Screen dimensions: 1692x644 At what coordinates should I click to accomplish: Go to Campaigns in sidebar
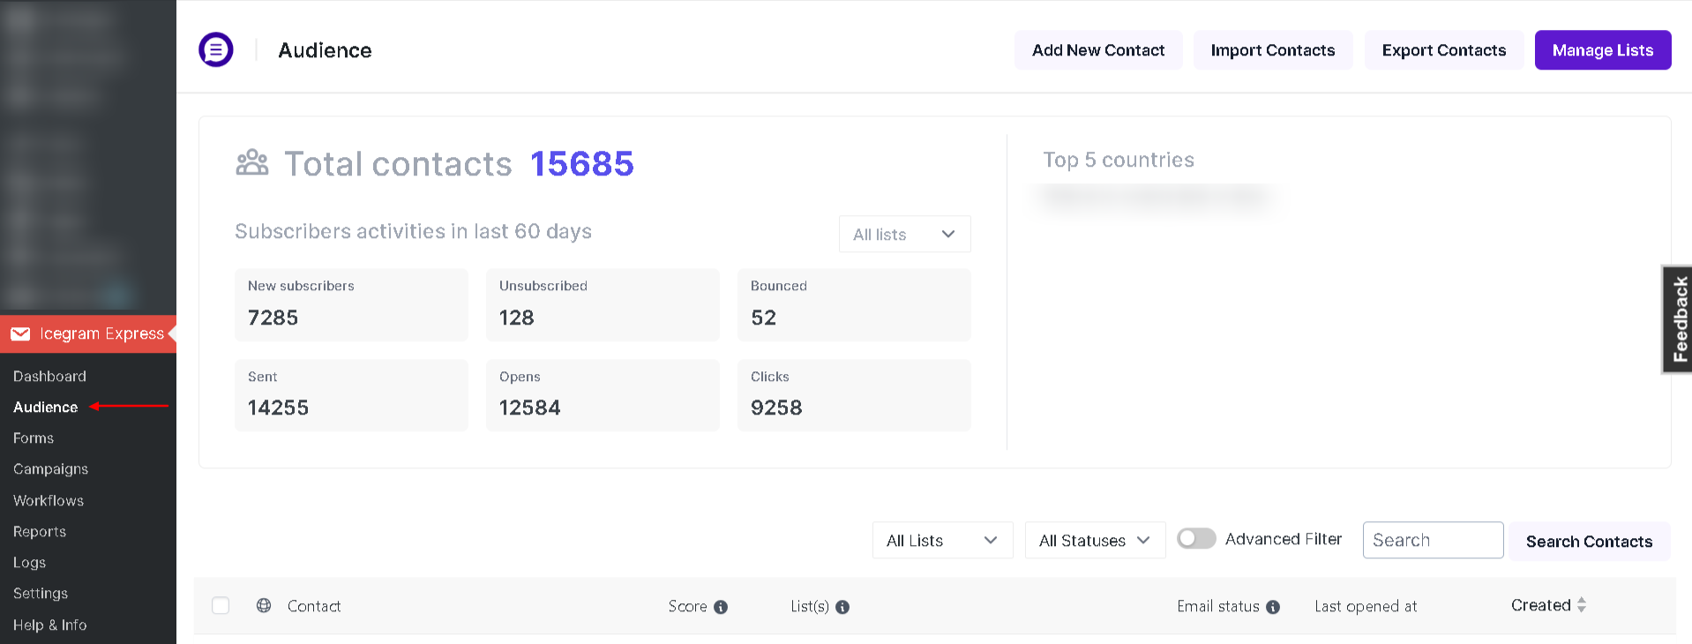pyautogui.click(x=50, y=468)
